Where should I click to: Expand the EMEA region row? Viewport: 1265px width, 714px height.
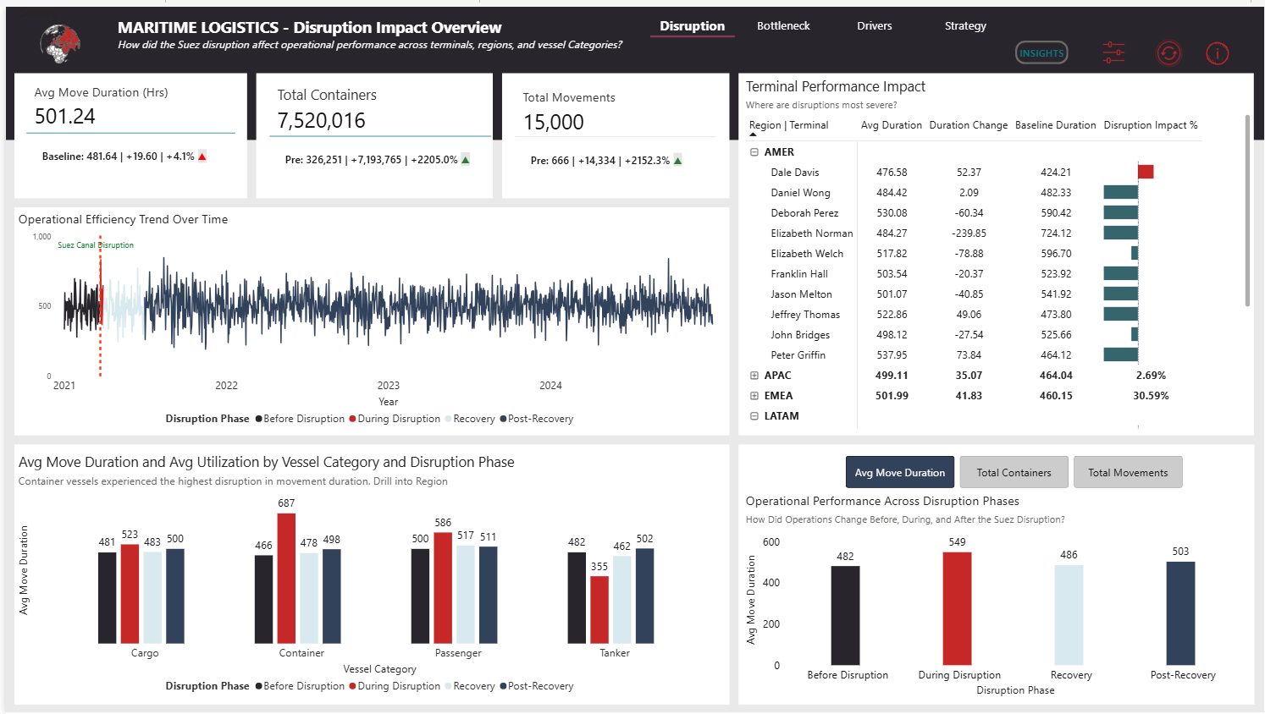coord(754,396)
